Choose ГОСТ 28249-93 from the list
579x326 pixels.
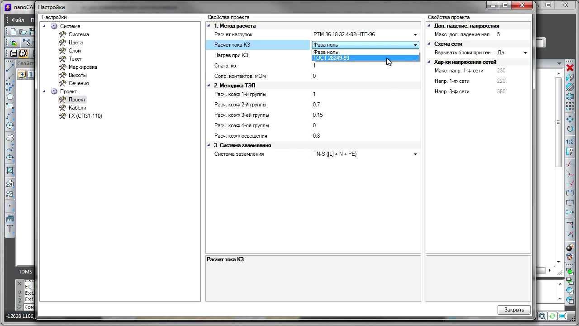(365, 58)
